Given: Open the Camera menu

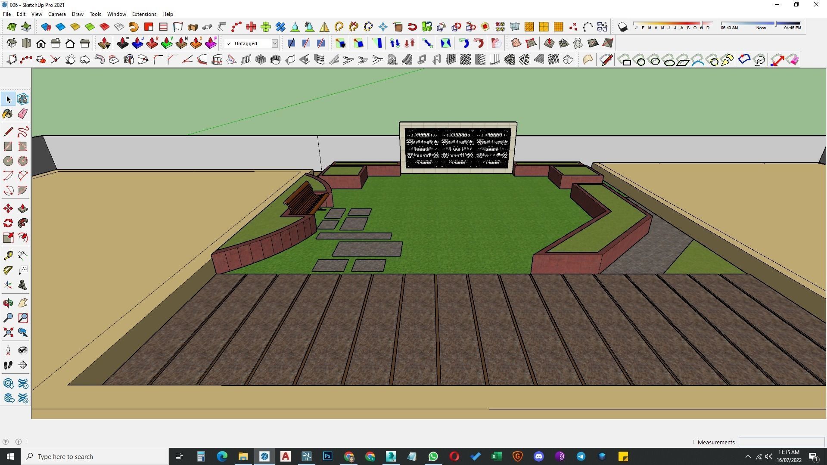Looking at the screenshot, I should tap(57, 14).
